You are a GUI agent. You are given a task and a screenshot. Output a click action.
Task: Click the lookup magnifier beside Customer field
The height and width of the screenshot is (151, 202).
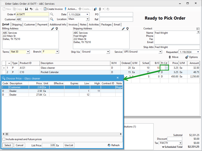point(52,19)
